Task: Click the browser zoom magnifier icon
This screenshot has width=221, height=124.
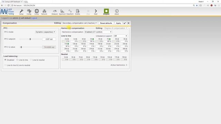Action: [194, 6]
